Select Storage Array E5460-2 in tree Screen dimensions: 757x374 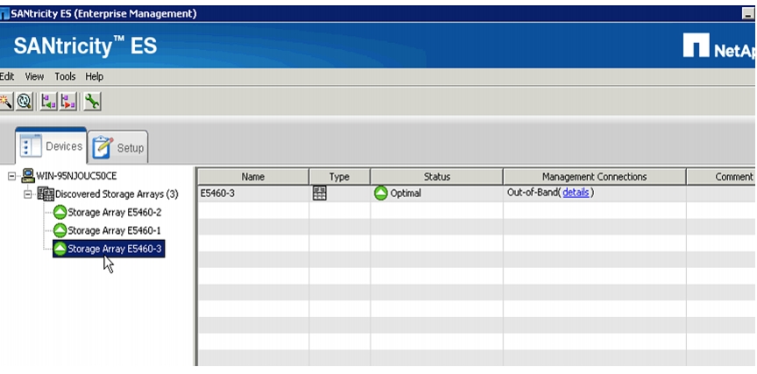115,212
